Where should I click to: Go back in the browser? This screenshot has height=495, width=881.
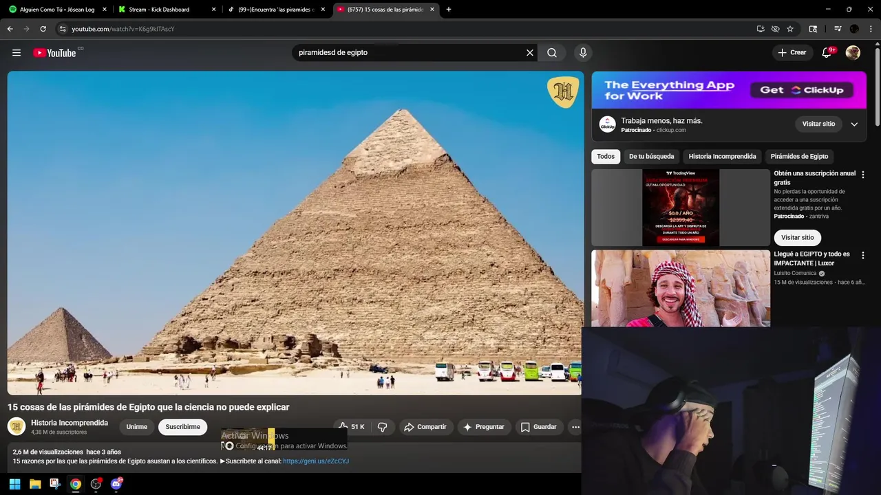(10, 29)
